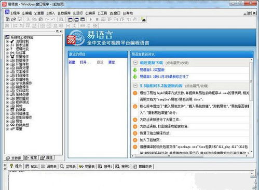Click the Stop square toolbar icon

click(x=97, y=20)
